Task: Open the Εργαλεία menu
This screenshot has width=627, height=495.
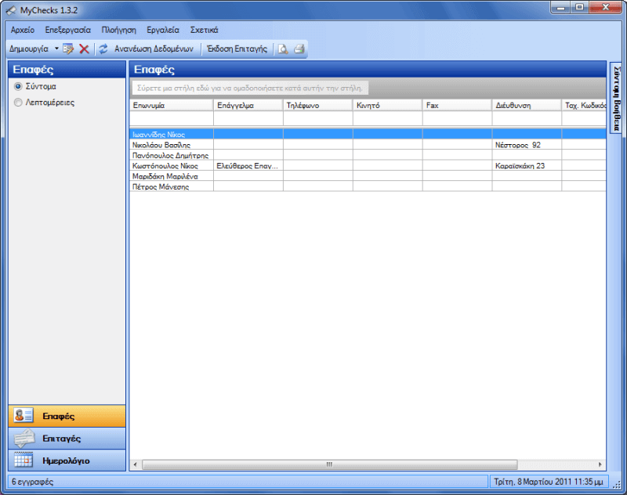Action: point(162,30)
